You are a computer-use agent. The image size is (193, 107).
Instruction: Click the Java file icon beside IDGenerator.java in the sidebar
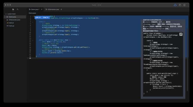point(7,20)
